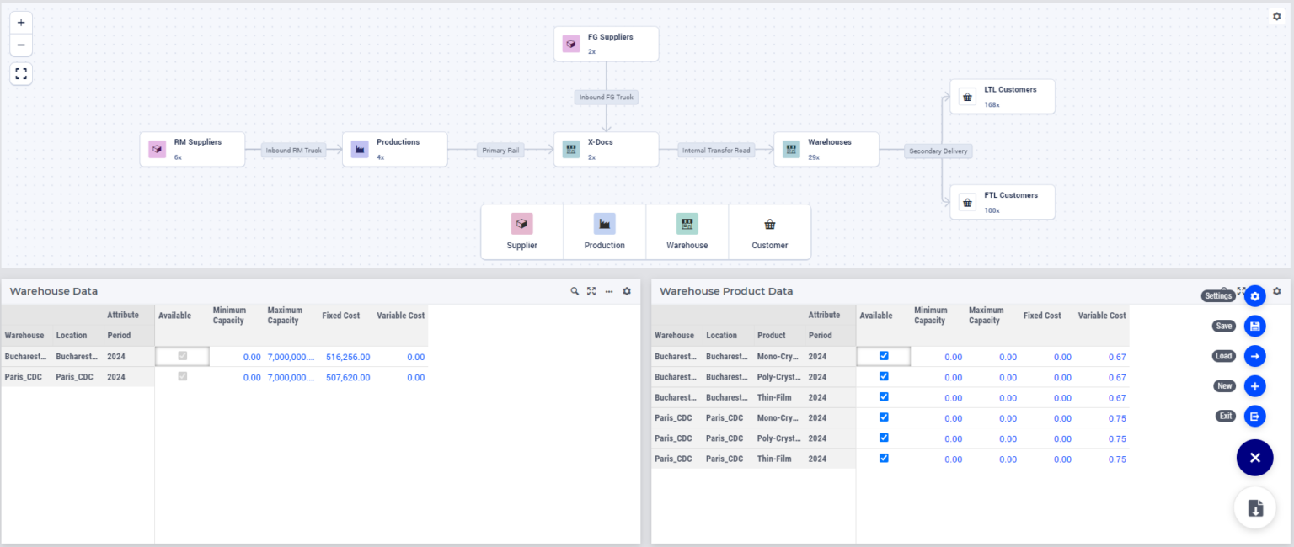Viewport: 1294px width, 547px height.
Task: Toggle Available checkbox for Paris_CDC warehouse
Action: coord(180,376)
